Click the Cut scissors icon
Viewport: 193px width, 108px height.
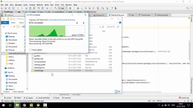point(26,8)
